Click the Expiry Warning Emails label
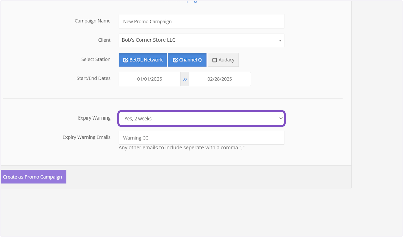Screen dimensions: 403x237 click(87, 137)
